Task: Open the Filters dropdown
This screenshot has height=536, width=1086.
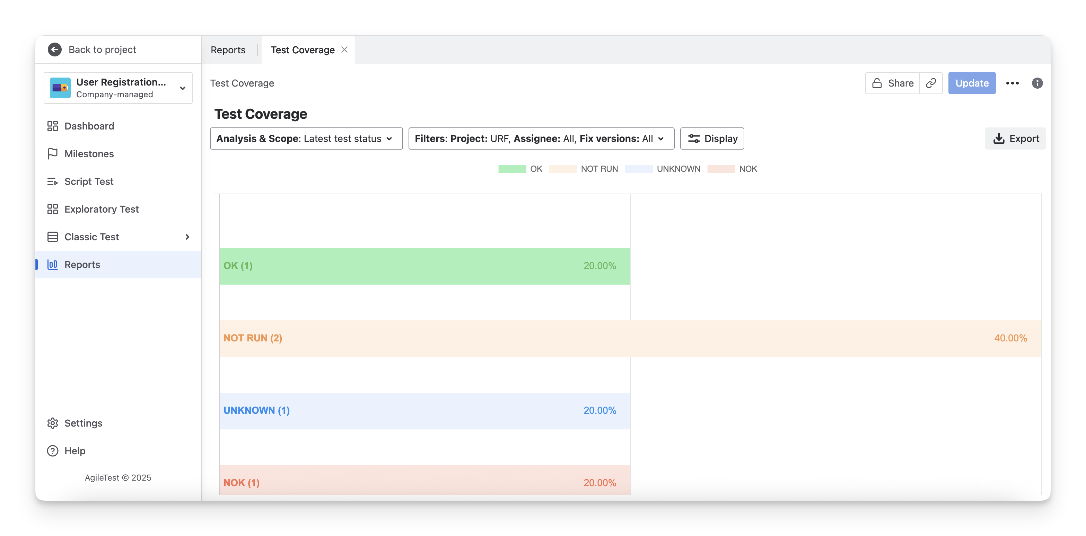Action: tap(541, 139)
